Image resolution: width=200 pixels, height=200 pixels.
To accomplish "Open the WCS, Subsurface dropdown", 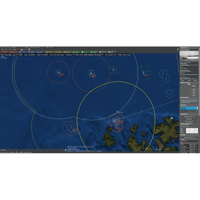I will tap(193, 148).
